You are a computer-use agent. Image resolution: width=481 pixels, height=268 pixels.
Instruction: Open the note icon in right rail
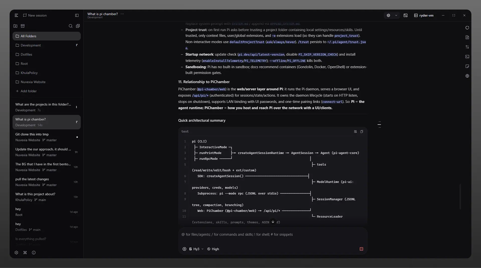(467, 66)
